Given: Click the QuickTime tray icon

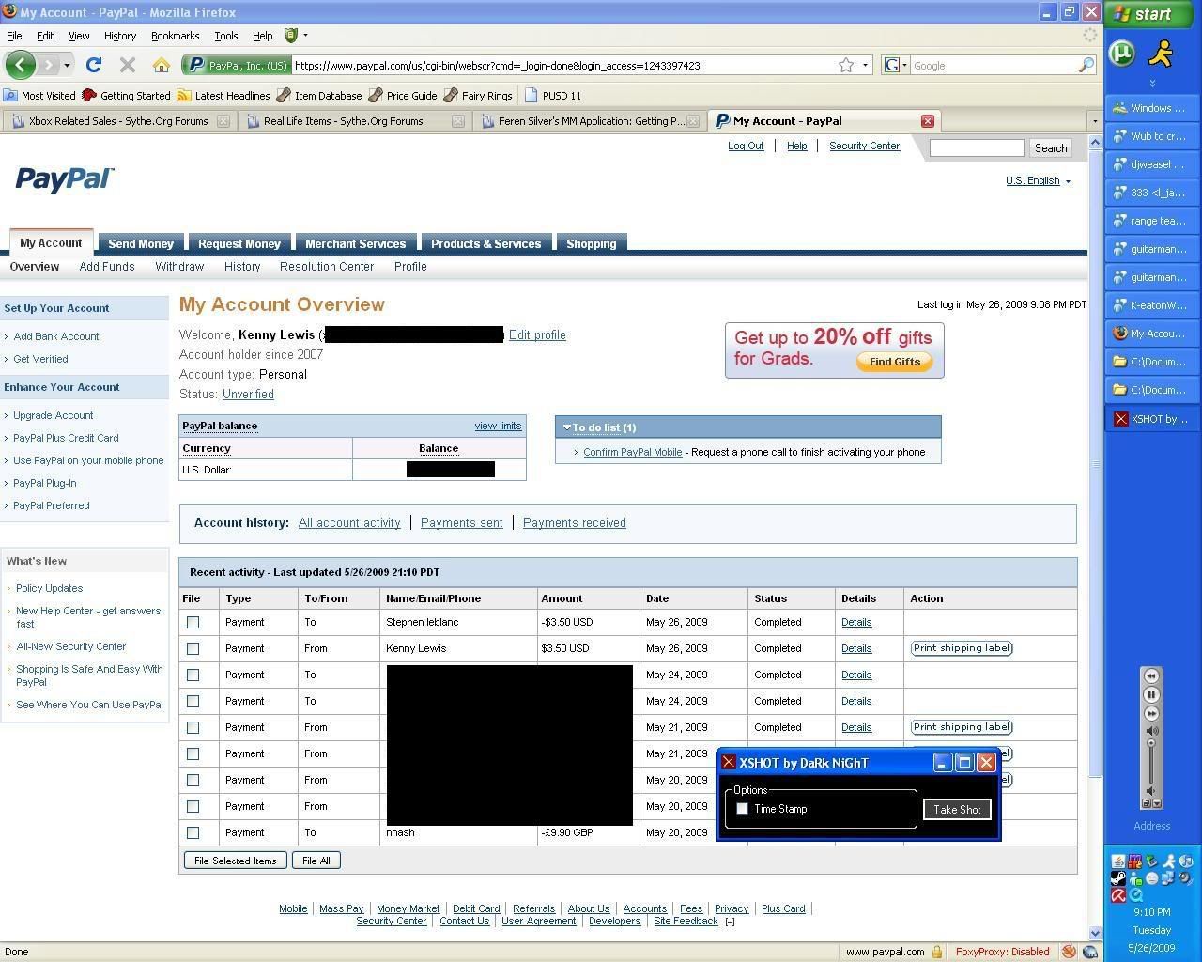Looking at the screenshot, I should click(1135, 895).
